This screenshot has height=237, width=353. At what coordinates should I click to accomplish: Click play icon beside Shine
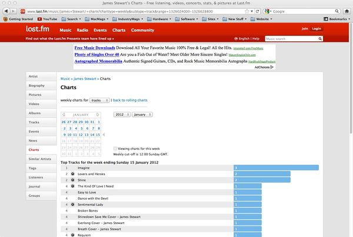(73, 180)
